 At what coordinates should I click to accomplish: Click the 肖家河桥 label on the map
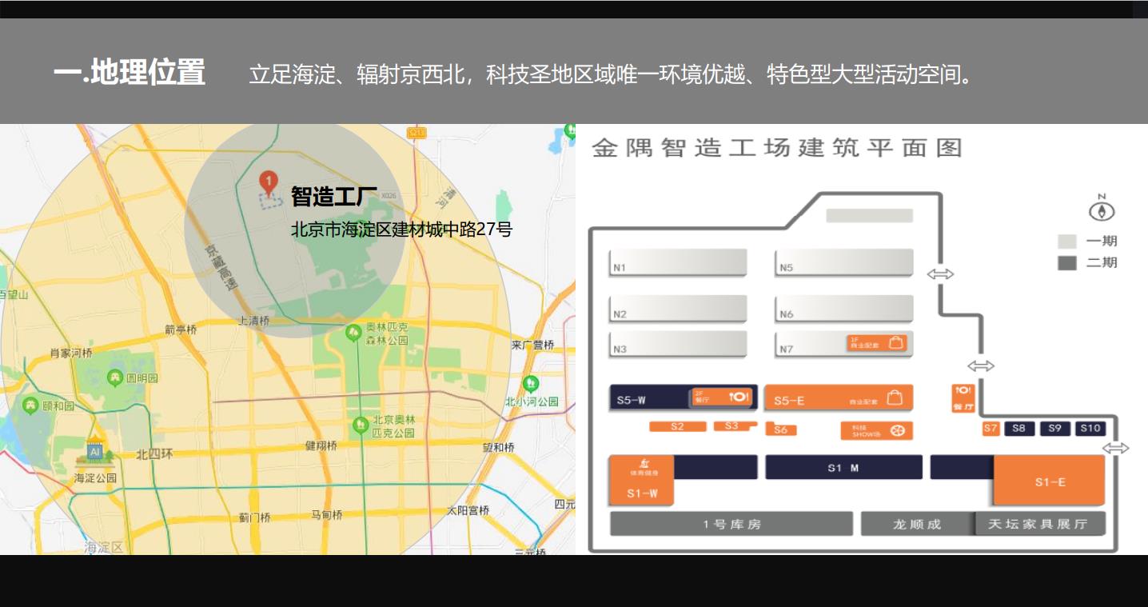tap(71, 353)
